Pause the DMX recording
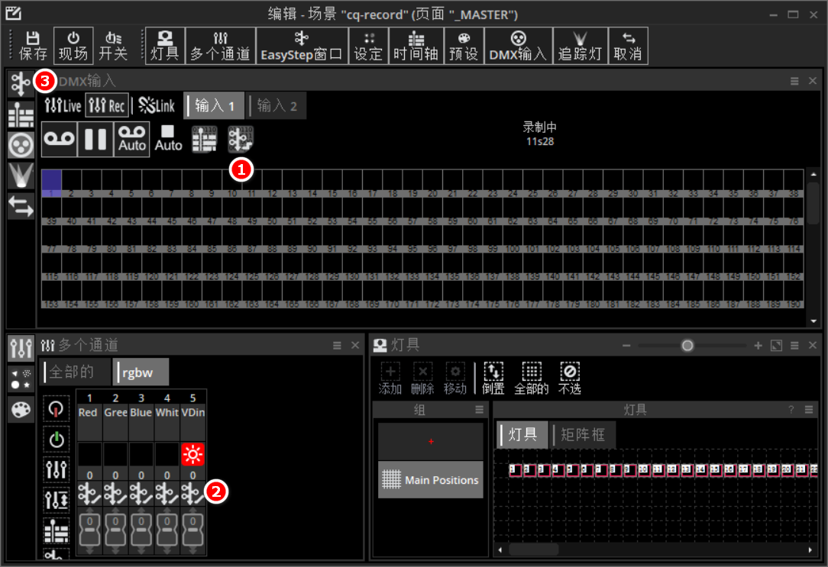The image size is (828, 567). (95, 139)
